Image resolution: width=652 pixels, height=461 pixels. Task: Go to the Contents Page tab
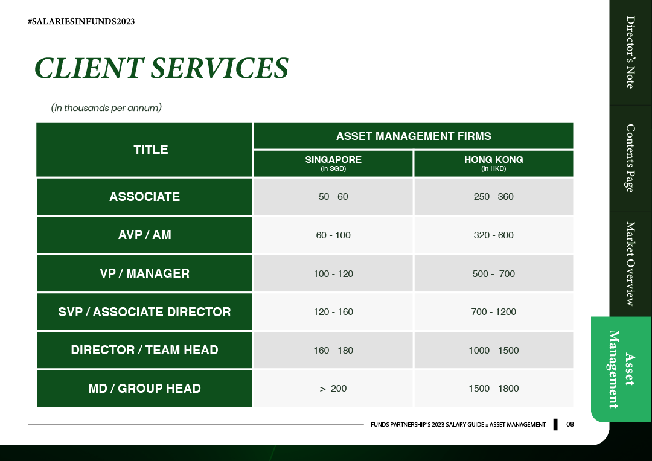[630, 158]
